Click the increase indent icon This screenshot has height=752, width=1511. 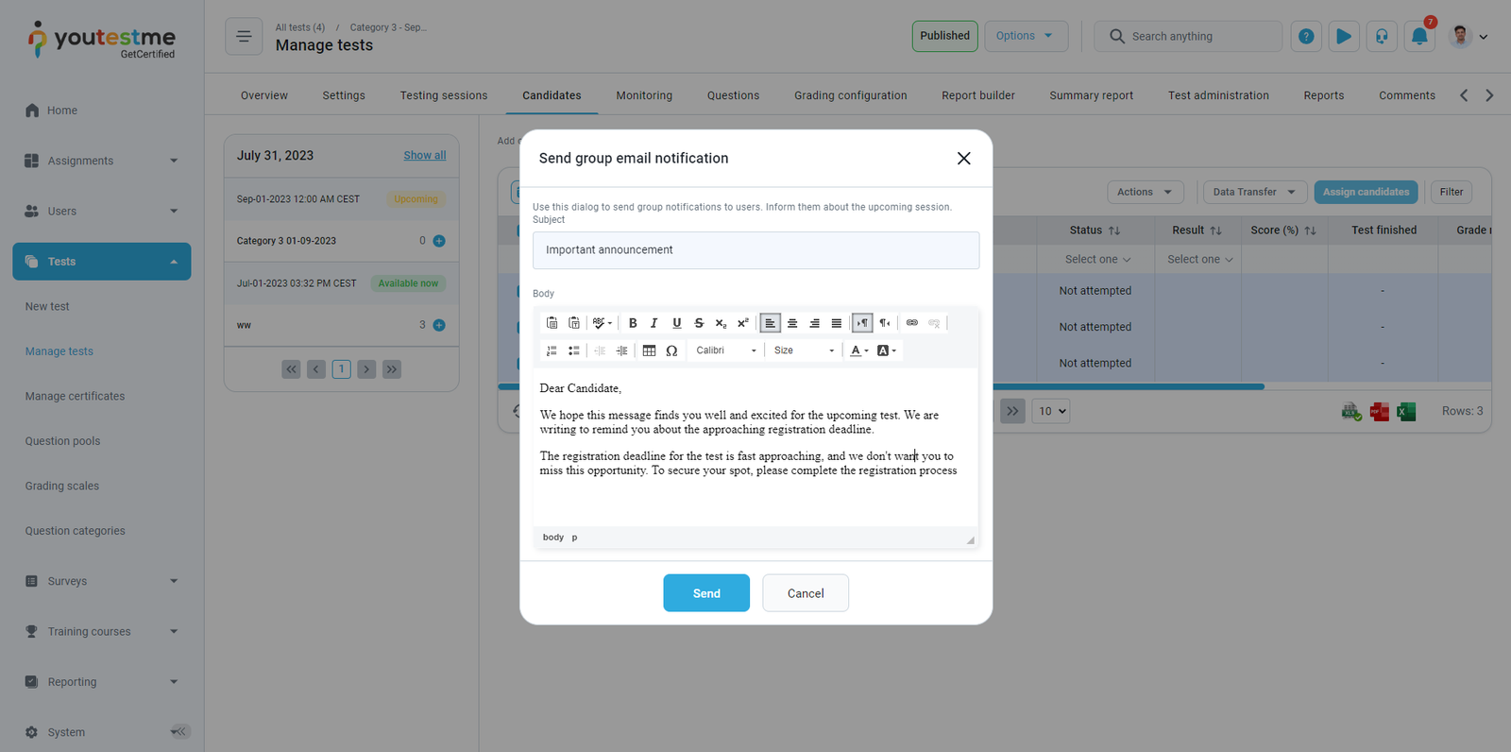[x=621, y=350]
